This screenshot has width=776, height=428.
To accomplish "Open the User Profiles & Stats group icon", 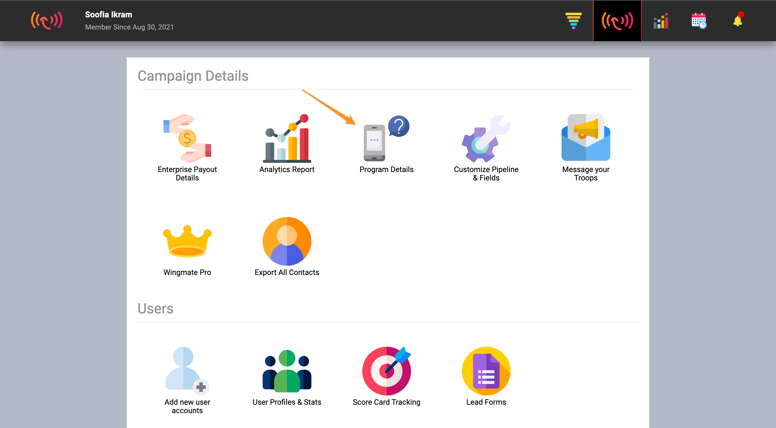I will 287,371.
